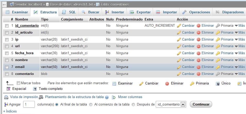The width and height of the screenshot is (246, 114).
Task: Open the Examinar tab
Action: [17, 12]
